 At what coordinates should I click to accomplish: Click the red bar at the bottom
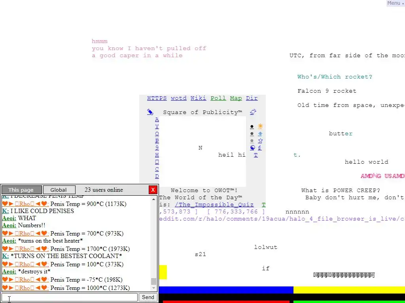[226, 302]
